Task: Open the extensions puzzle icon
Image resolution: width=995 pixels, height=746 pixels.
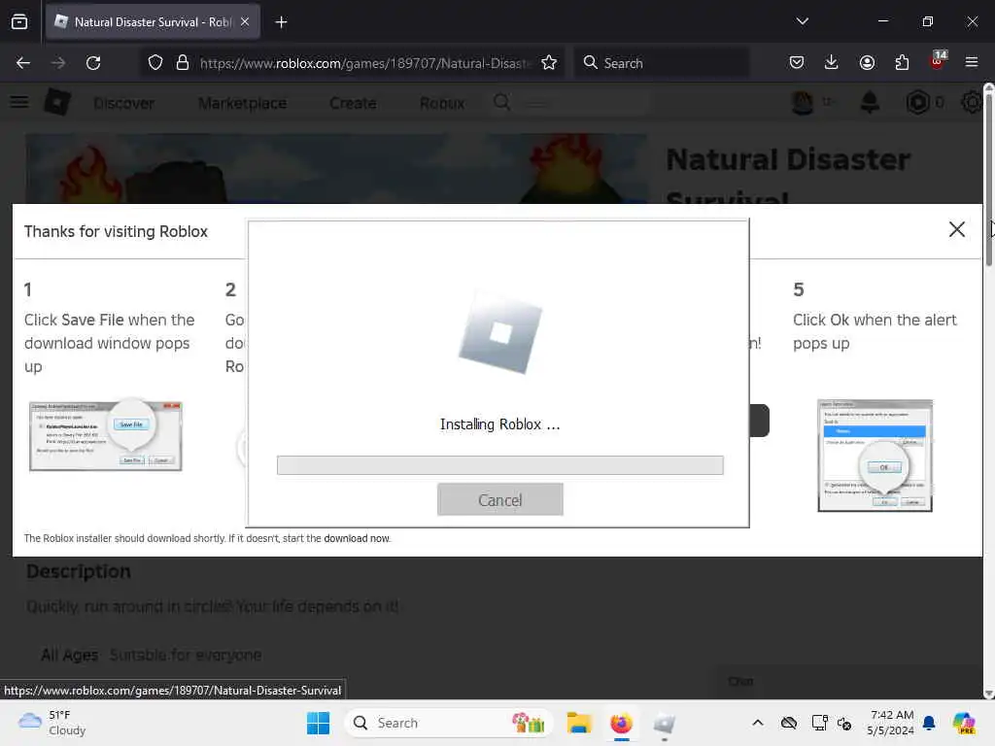Action: pos(902,62)
